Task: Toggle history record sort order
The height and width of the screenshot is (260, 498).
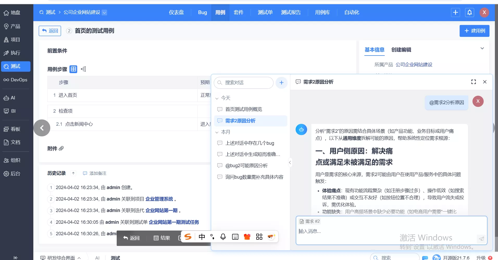Action: 73,173
